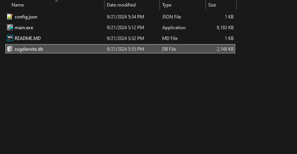Select the config.json file name

[x=26, y=17]
